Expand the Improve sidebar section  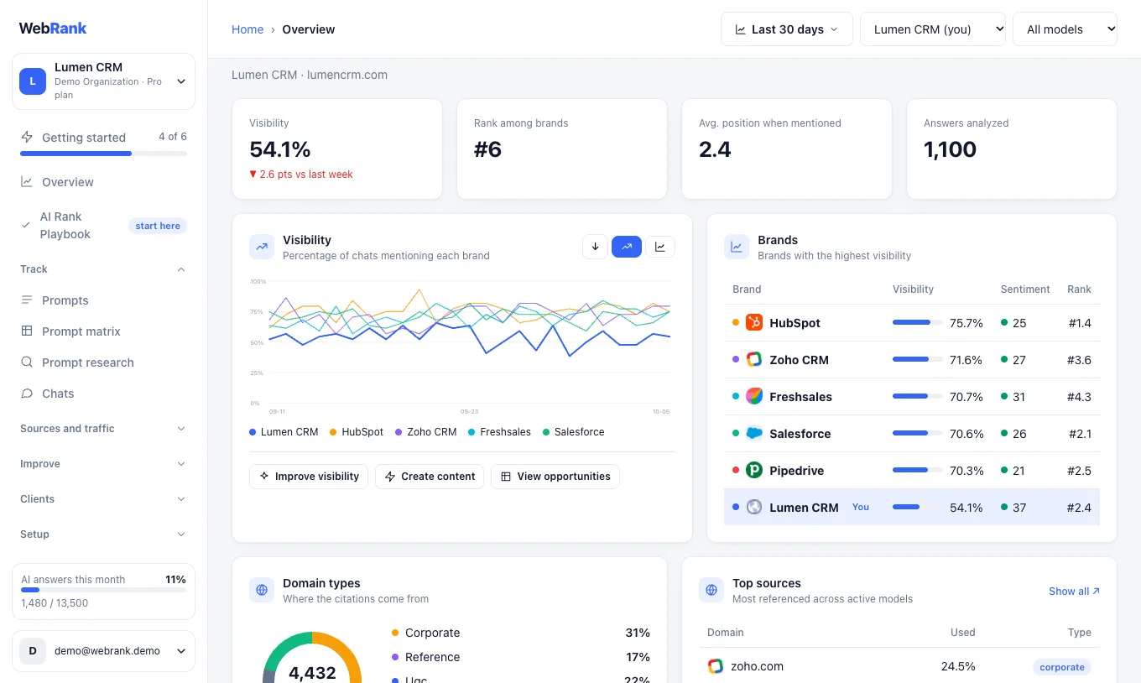[x=103, y=464]
